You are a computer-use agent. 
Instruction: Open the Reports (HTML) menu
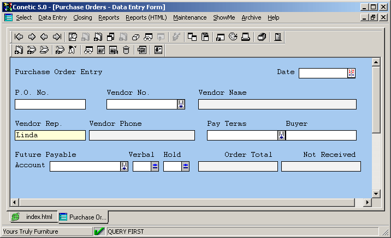coord(146,17)
